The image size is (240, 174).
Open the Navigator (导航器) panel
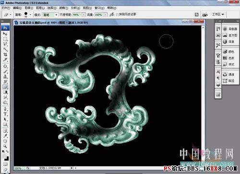[230, 29]
